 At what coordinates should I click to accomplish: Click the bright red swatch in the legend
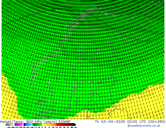click(x=57, y=125)
